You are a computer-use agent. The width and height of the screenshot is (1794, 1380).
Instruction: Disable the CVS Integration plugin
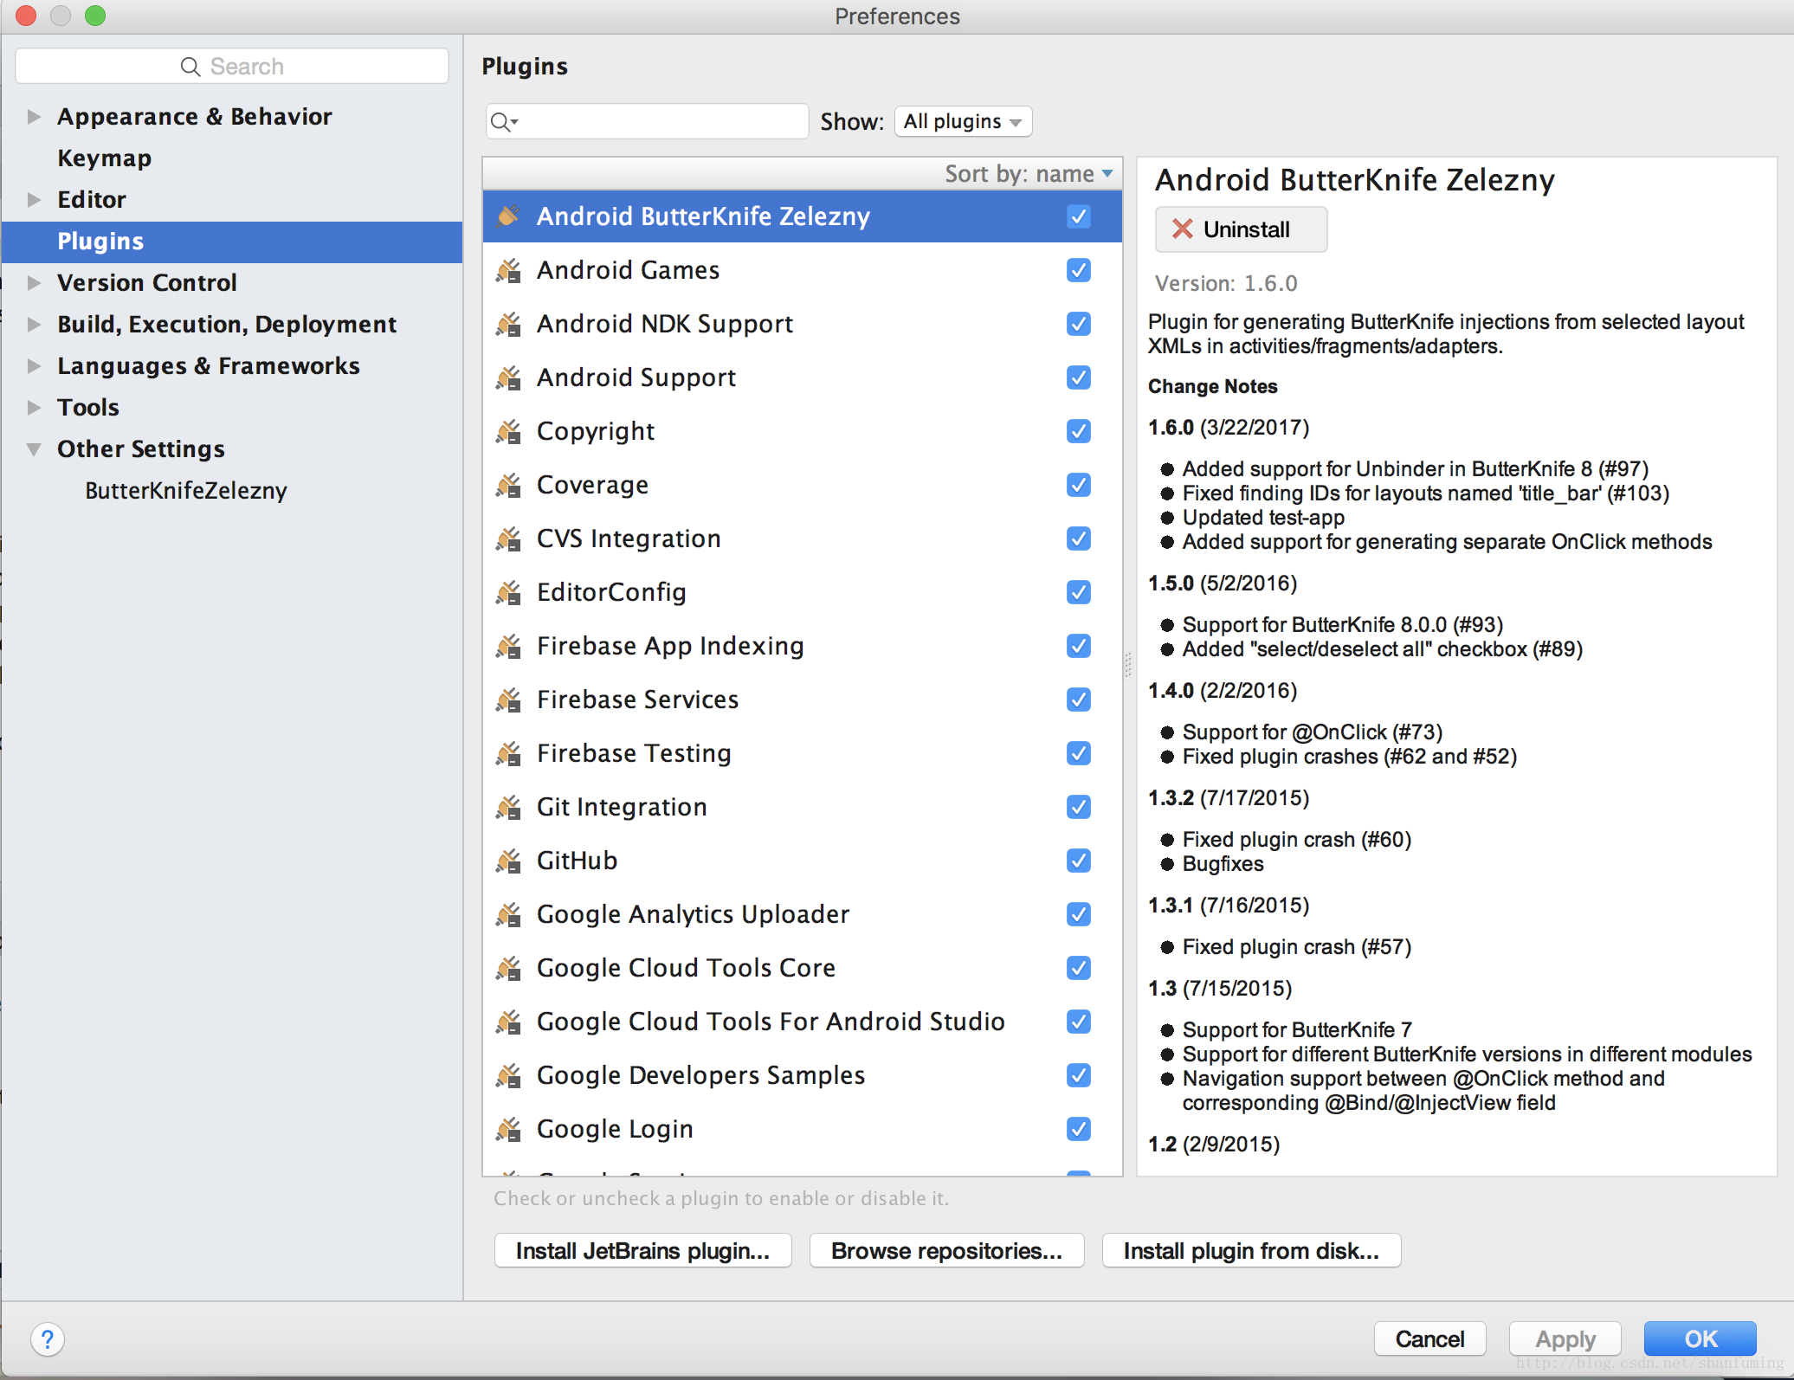pyautogui.click(x=1079, y=538)
